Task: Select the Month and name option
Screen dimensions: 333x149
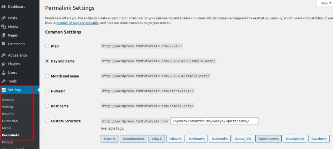Action: 47,76
